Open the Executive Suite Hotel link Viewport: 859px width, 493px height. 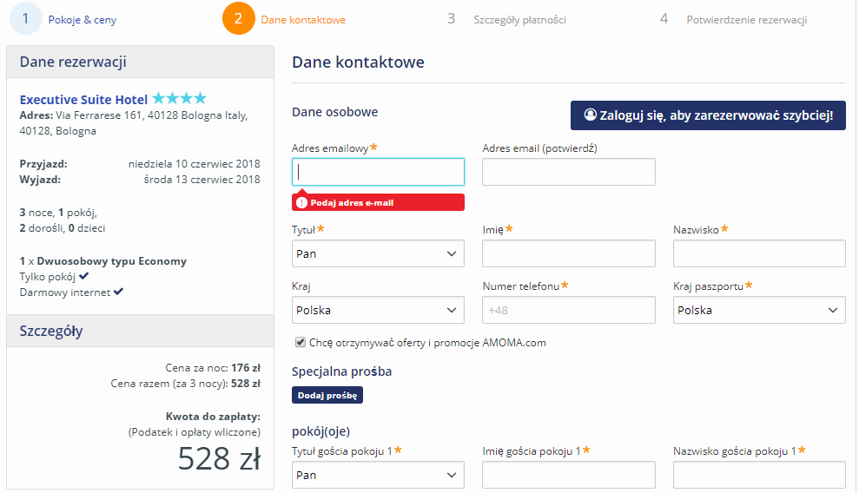(x=84, y=100)
